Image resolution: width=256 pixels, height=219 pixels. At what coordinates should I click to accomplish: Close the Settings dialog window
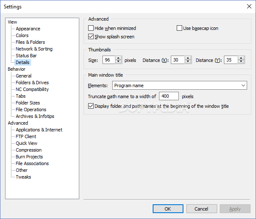coord(248,6)
